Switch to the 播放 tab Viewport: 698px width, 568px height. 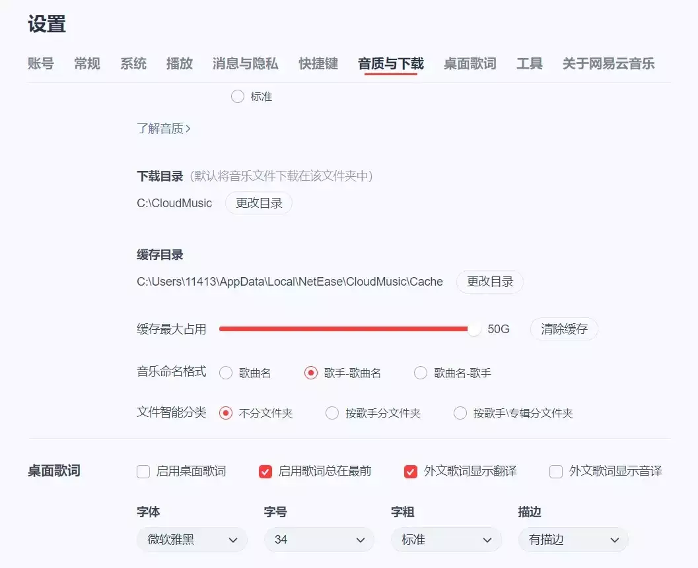coord(179,63)
